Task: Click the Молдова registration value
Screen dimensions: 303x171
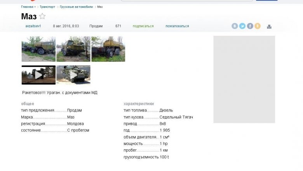Action: tap(75, 124)
